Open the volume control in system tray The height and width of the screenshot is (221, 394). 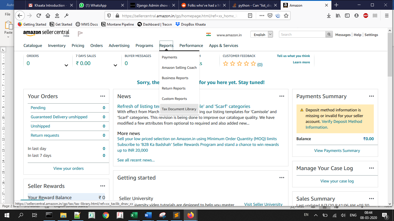(x=343, y=215)
